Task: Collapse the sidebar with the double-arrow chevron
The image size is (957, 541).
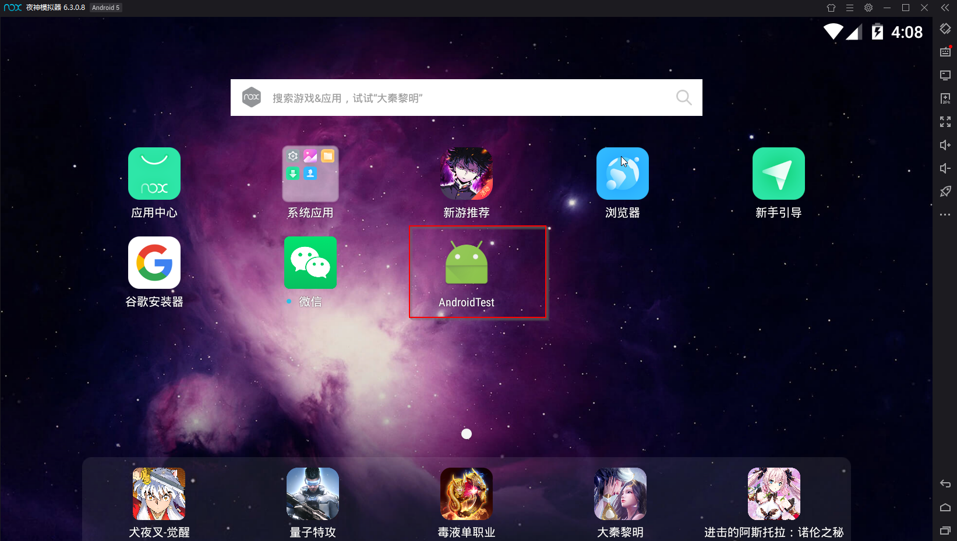Action: pos(945,8)
